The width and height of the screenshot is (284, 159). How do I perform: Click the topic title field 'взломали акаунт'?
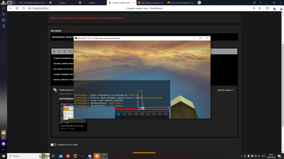144,37
